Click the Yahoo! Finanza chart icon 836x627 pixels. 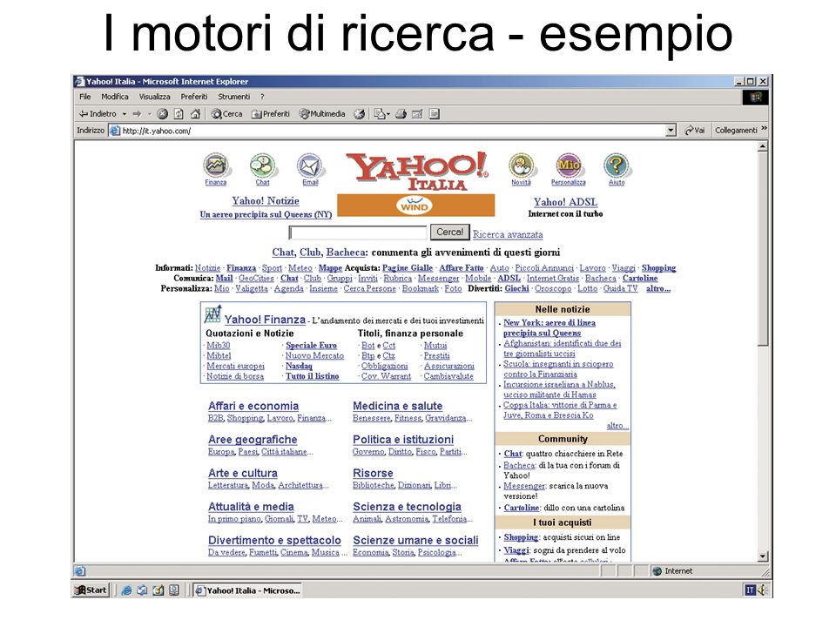pyautogui.click(x=212, y=314)
